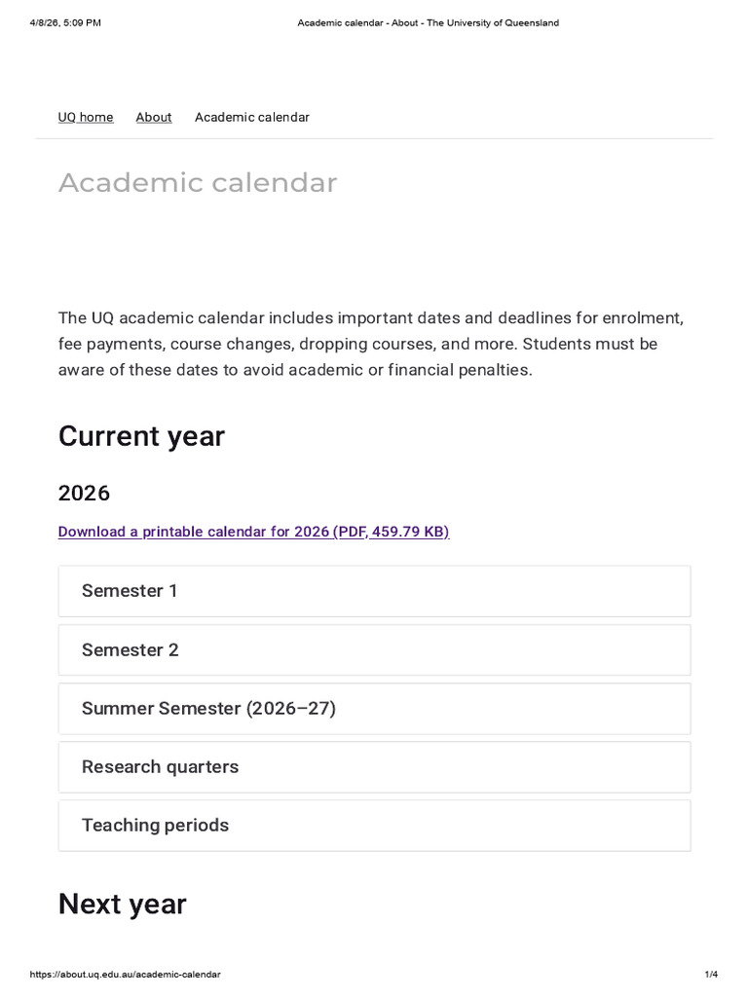Click the horizontal divider below the breadcrumbs
Screen dimensions: 748x997
point(374,138)
